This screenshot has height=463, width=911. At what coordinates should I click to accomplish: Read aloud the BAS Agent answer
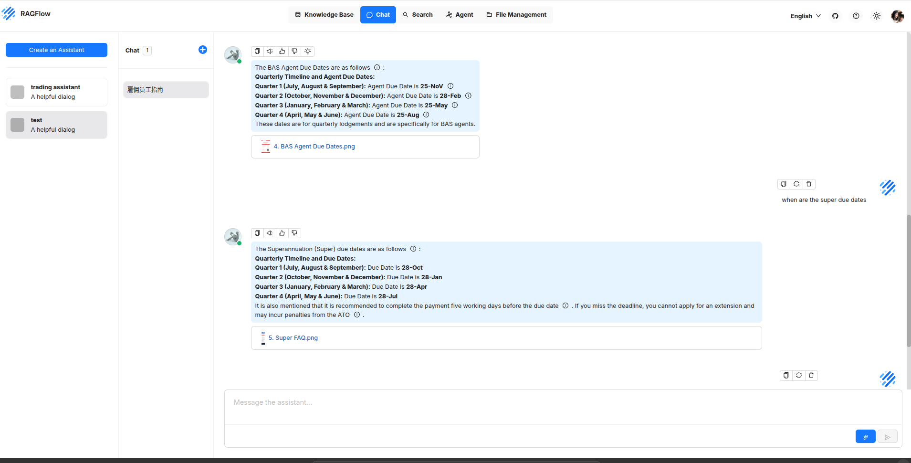(x=270, y=51)
